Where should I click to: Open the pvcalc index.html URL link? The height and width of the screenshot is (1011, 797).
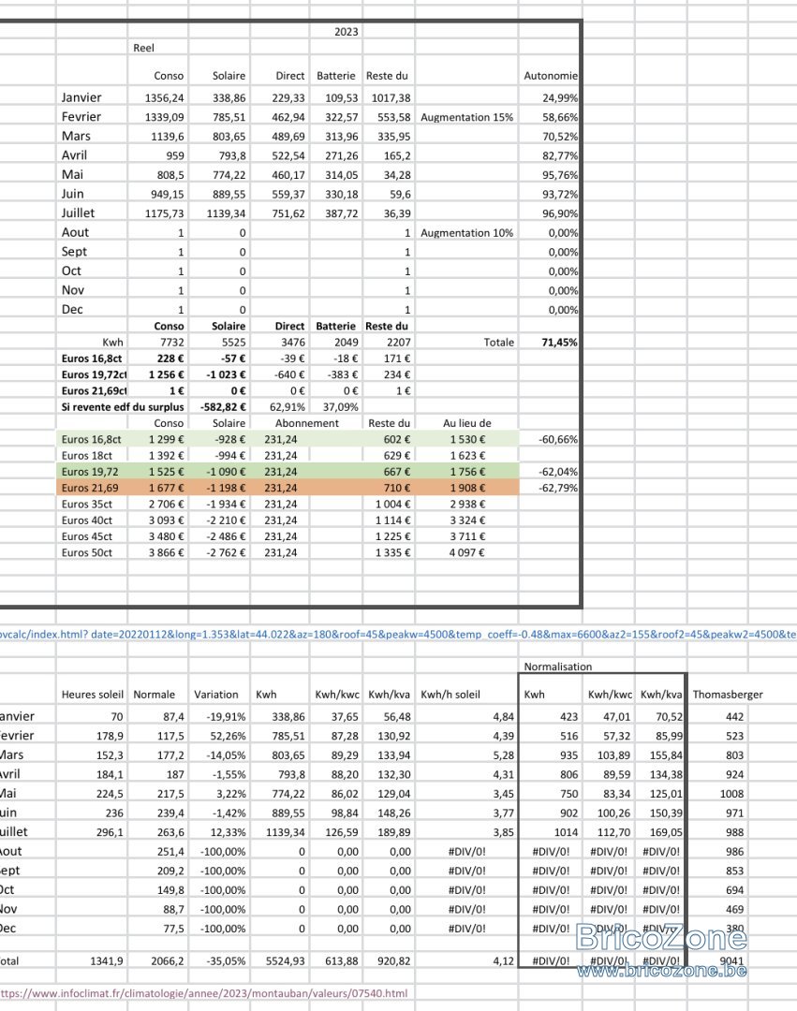tap(399, 634)
